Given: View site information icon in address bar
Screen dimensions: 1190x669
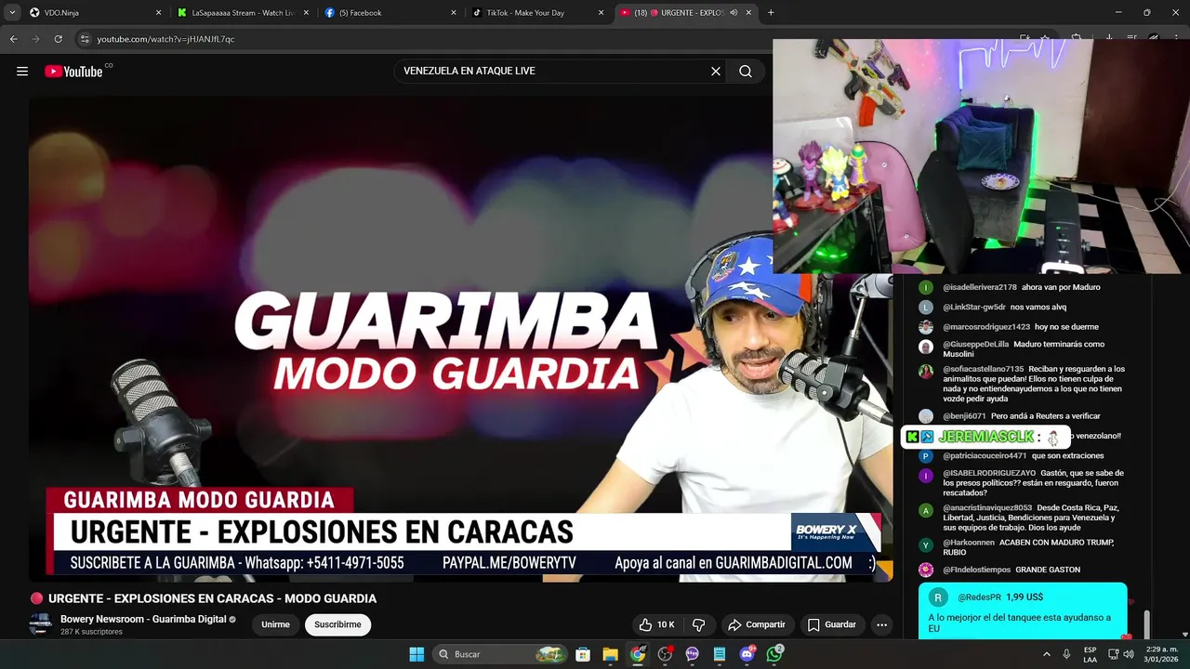Looking at the screenshot, I should (85, 39).
